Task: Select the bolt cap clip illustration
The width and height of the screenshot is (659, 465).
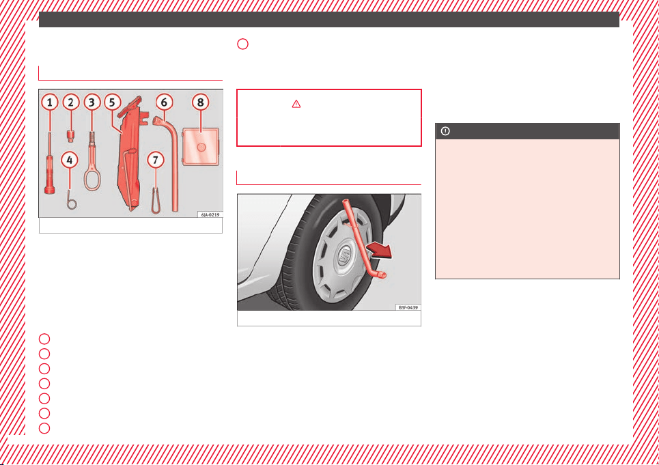Action: pyautogui.click(x=156, y=200)
